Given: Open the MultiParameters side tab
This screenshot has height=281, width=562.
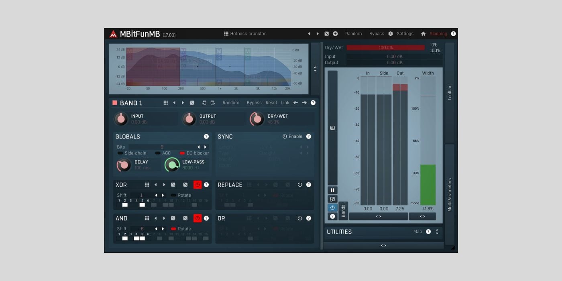Looking at the screenshot, I should pyautogui.click(x=450, y=195).
